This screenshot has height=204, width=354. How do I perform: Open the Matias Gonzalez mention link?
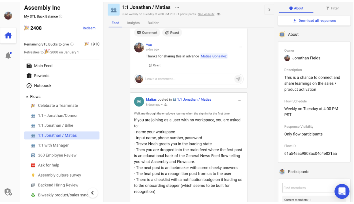(x=214, y=56)
